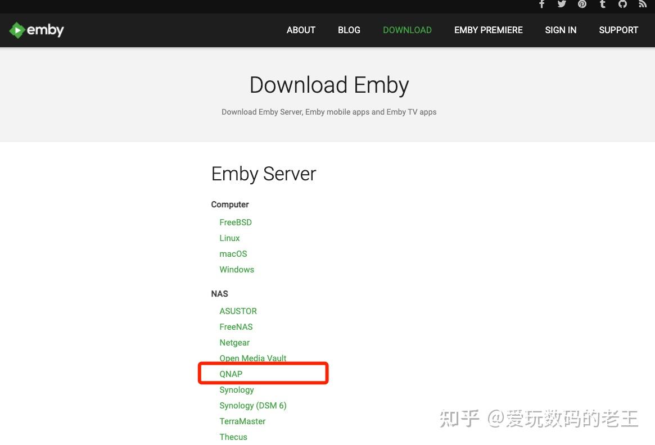The height and width of the screenshot is (445, 655).
Task: Select the QNAP NAS download link
Action: (x=231, y=374)
